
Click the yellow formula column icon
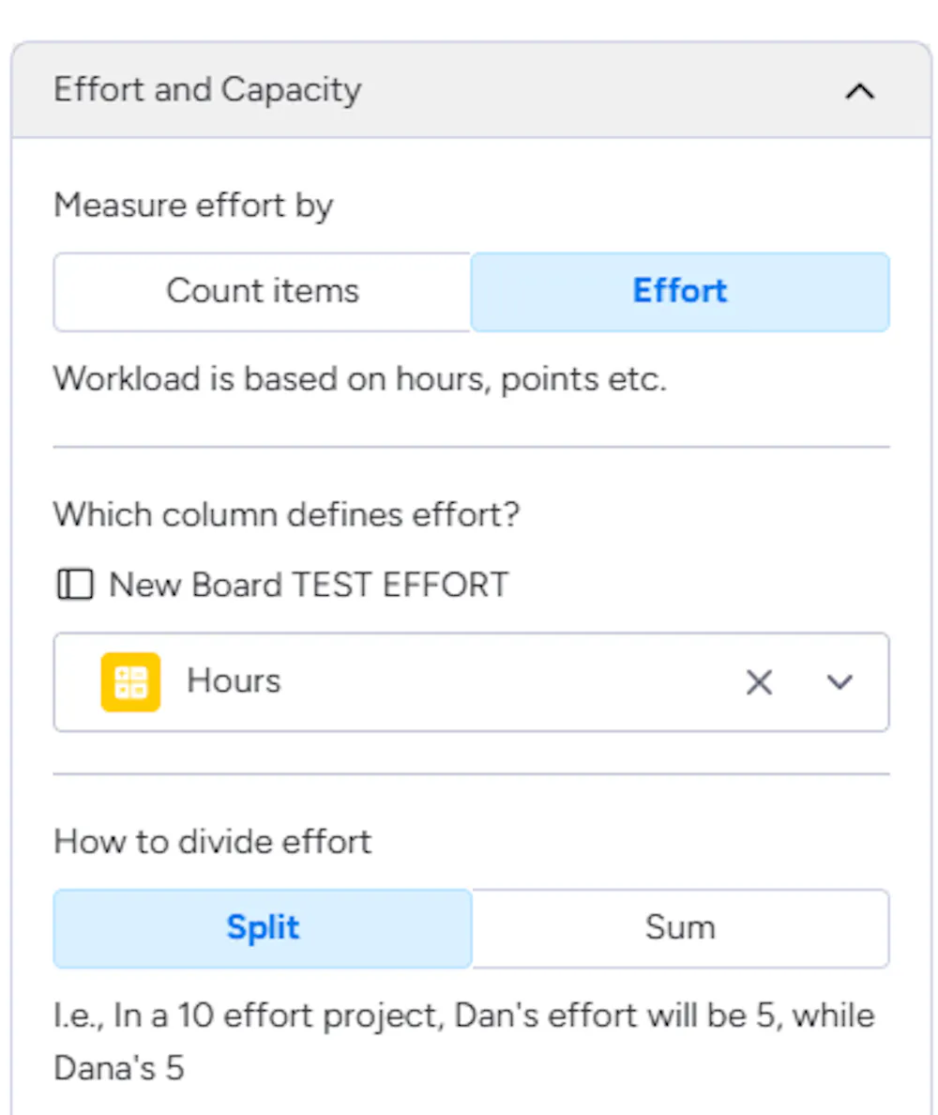(130, 681)
